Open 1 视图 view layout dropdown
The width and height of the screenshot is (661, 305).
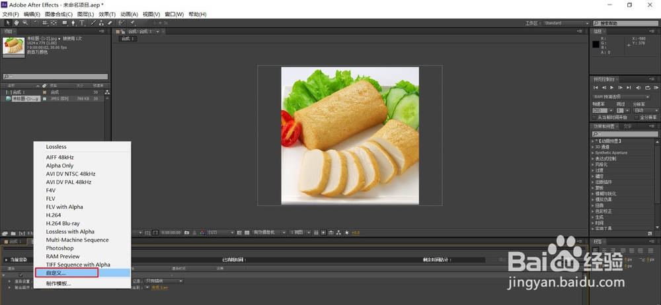coord(300,232)
